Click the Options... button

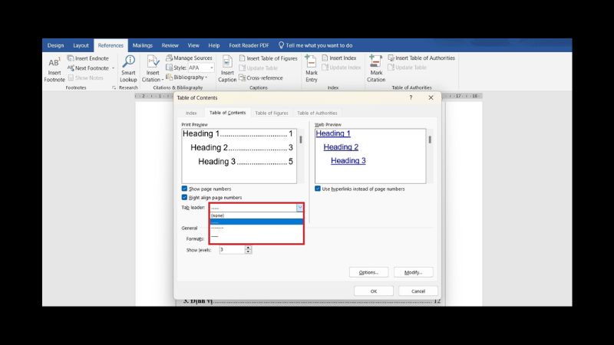coord(368,272)
